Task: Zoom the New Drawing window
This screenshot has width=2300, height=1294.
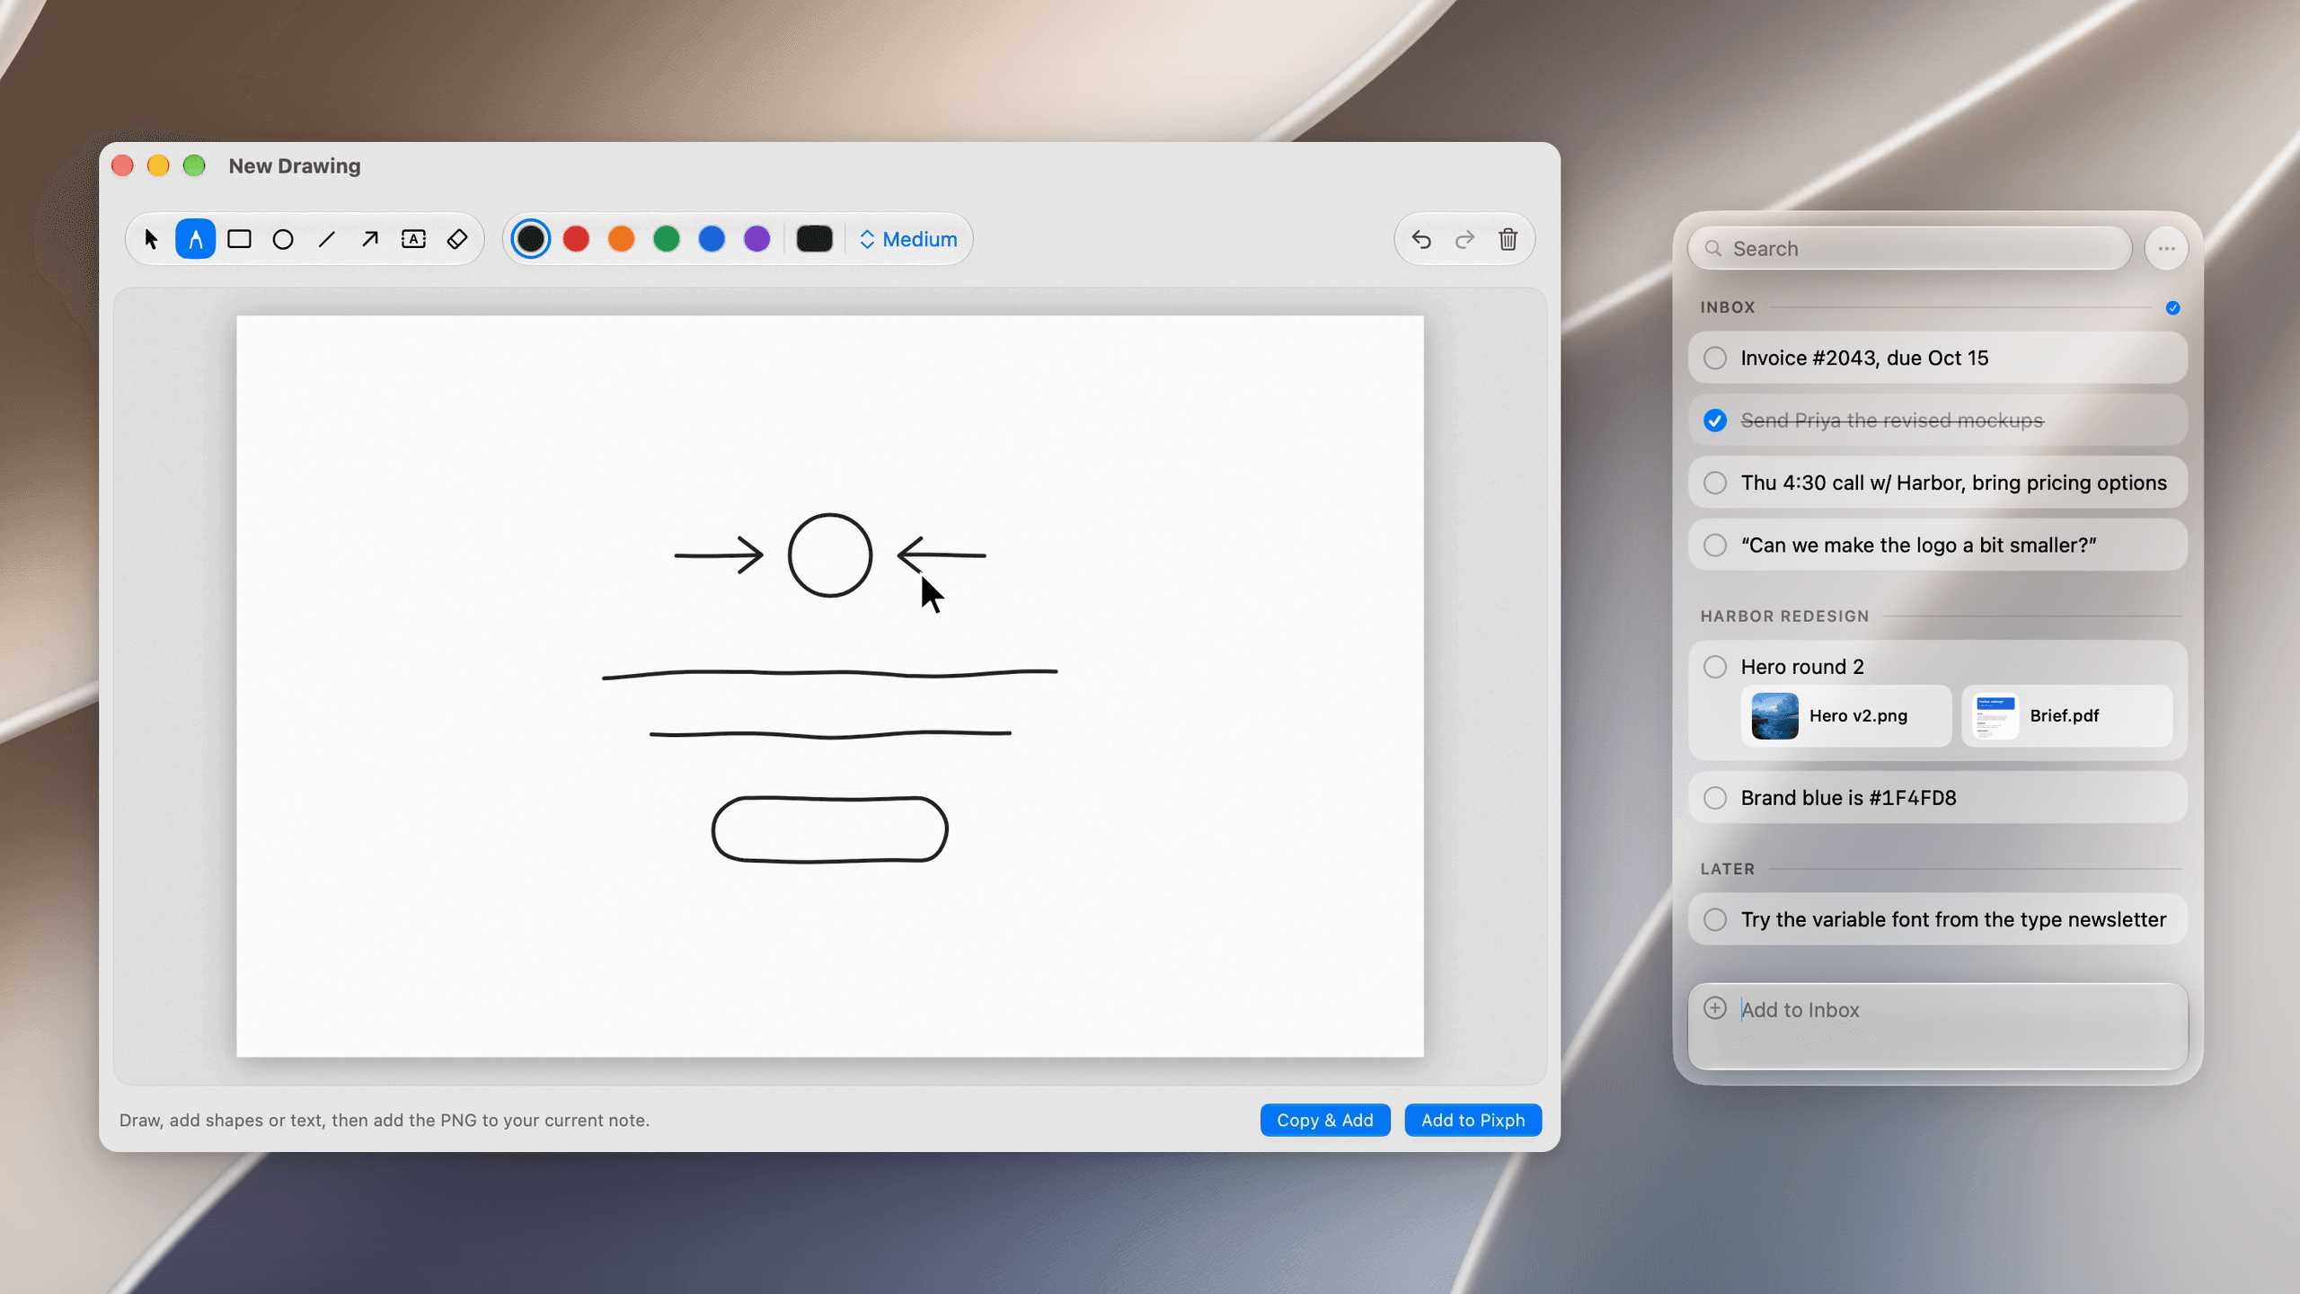Action: (x=194, y=165)
